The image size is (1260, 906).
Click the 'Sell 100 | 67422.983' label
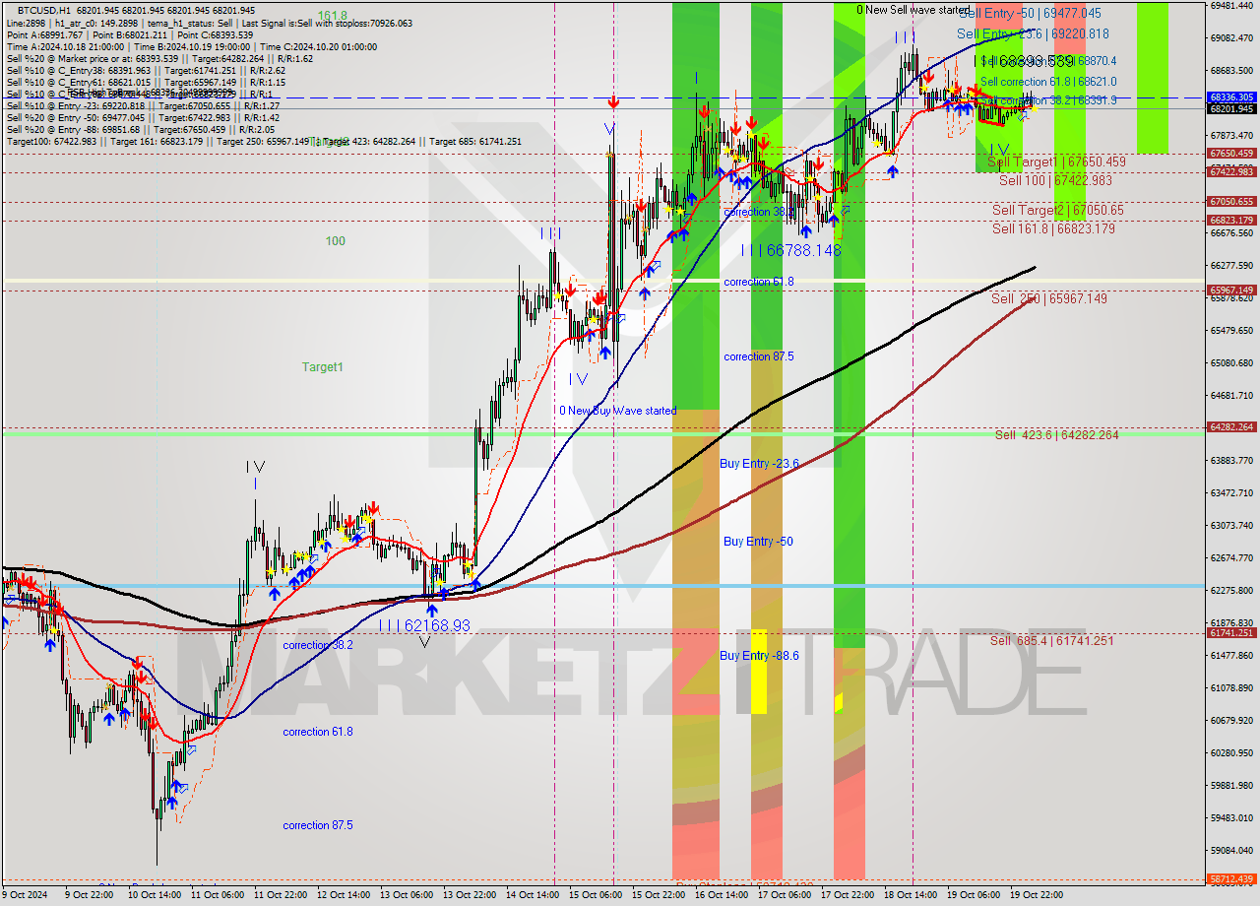(x=1055, y=180)
